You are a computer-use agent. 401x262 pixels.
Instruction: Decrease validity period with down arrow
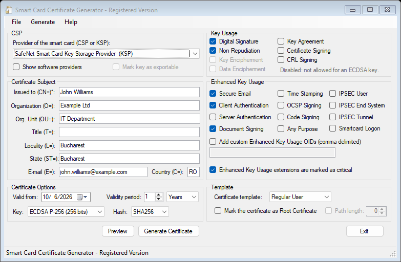point(159,199)
